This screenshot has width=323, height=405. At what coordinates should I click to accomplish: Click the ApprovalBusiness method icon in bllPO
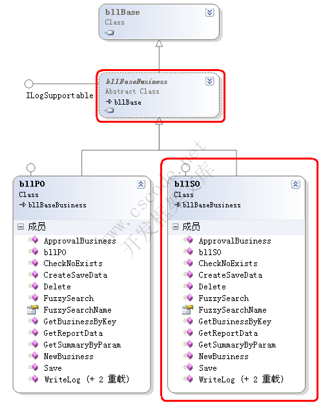click(x=34, y=240)
